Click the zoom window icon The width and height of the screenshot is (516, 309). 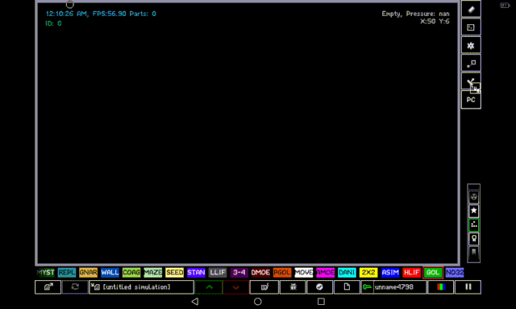pos(471,64)
